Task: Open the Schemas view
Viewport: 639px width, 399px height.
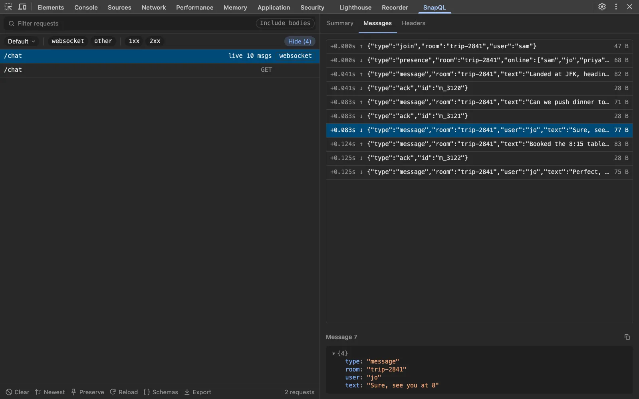Action: [x=161, y=392]
